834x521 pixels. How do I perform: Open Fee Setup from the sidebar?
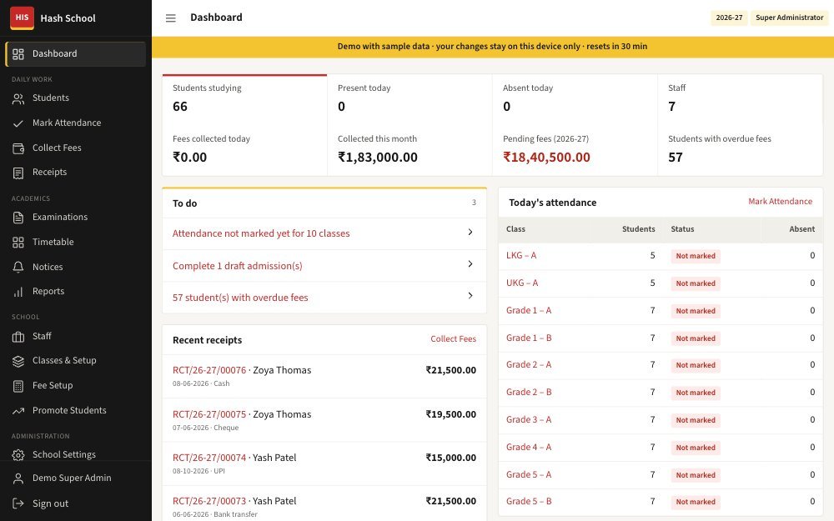click(76, 385)
